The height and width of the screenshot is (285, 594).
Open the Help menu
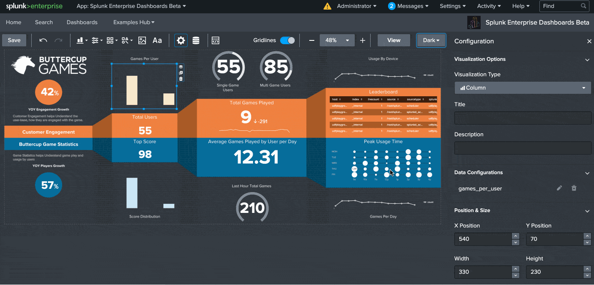click(521, 6)
